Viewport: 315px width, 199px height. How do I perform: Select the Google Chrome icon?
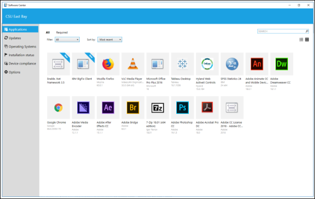58,107
